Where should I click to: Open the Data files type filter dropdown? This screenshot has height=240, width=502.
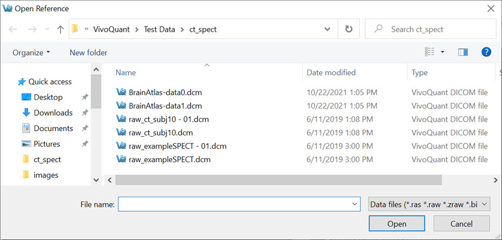click(429, 204)
